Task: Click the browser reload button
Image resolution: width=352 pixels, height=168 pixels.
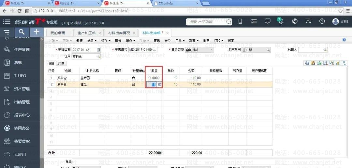Action: pyautogui.click(x=19, y=11)
